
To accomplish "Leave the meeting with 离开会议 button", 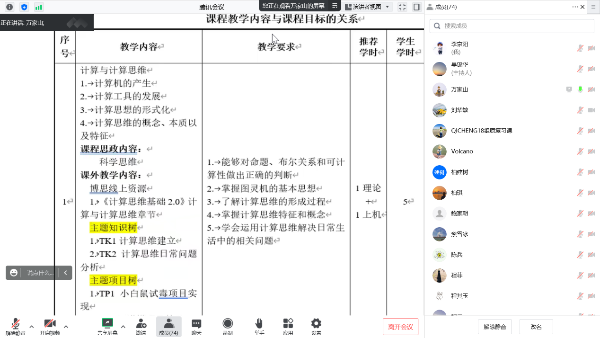I will tap(400, 326).
